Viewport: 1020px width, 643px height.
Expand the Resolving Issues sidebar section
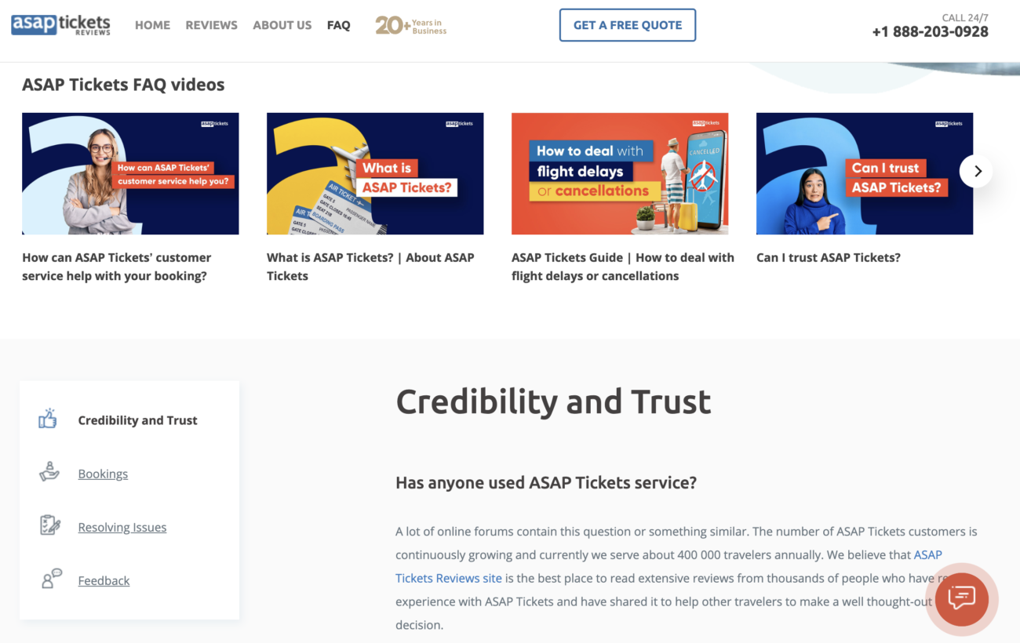122,527
